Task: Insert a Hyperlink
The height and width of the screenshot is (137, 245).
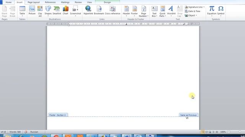Action: click(88, 10)
